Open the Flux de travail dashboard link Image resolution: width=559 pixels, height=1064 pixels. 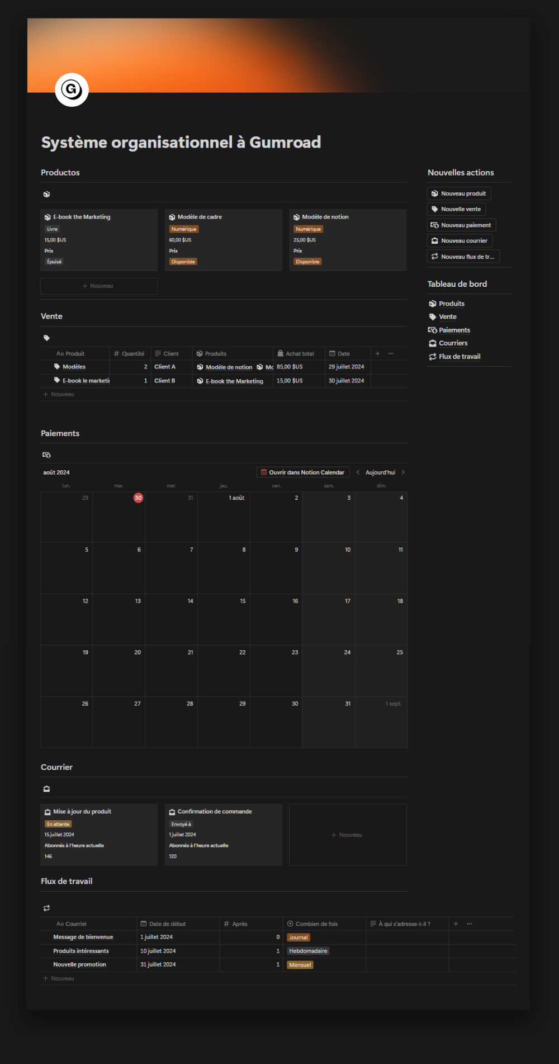tap(459, 357)
